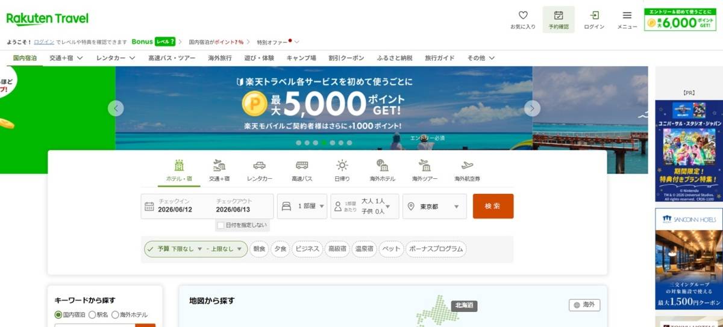Toggle the 高級宿 filter chip

(337, 249)
